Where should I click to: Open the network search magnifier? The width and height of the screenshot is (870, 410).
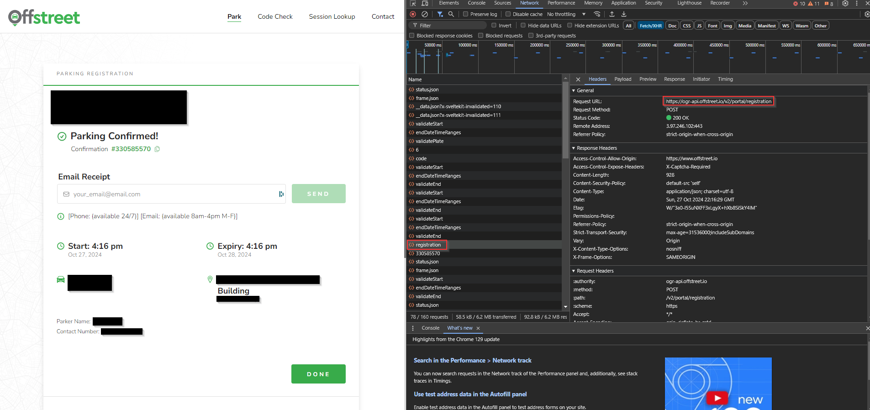coord(451,14)
